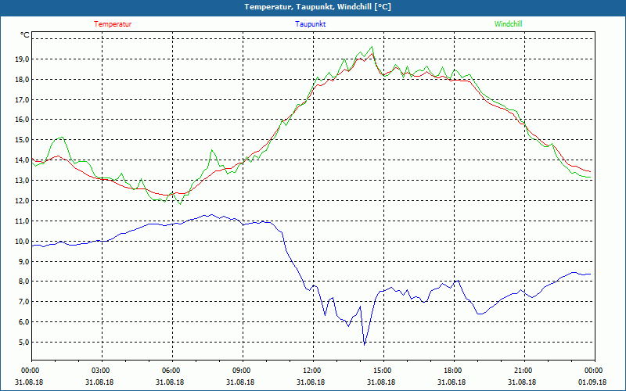Select the 13,0 y-axis value

[x=22, y=181]
